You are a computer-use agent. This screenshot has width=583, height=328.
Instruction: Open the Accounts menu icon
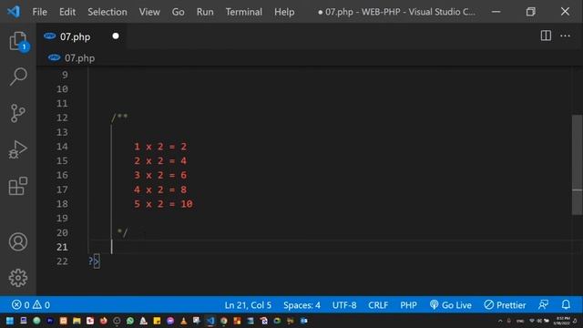18,241
